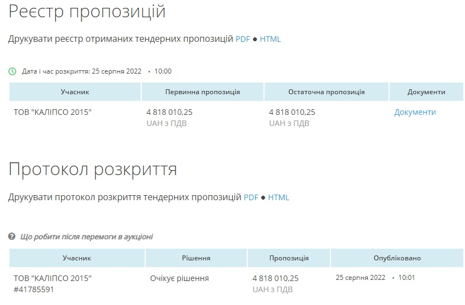The image size is (465, 305).
Task: Click the Остаточна пропозиція column header
Action: pos(327,92)
